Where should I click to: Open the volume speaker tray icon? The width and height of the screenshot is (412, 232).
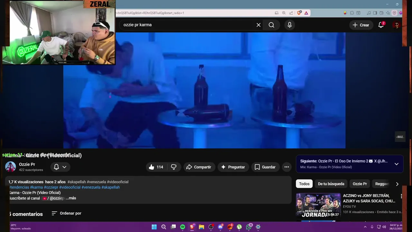click(384, 227)
